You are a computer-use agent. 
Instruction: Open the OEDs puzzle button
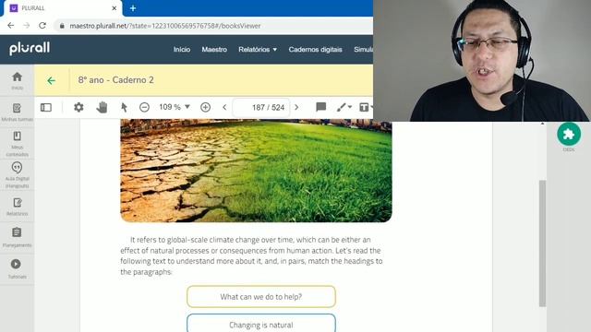point(569,134)
